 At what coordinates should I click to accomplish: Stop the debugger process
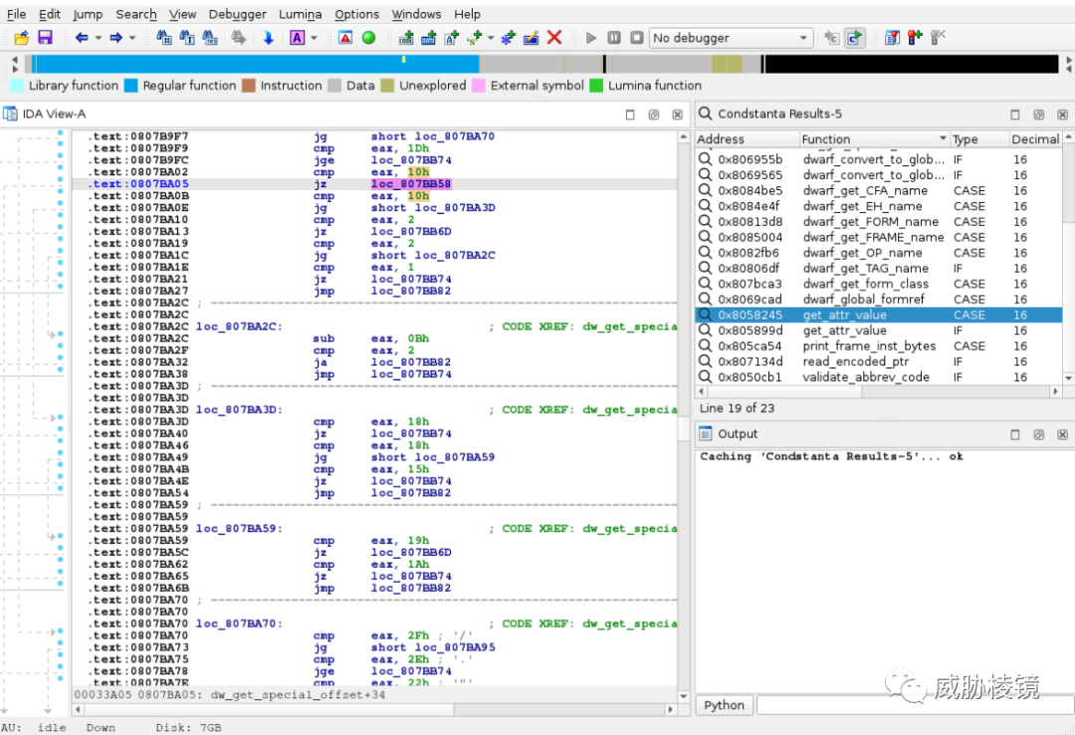pos(637,38)
